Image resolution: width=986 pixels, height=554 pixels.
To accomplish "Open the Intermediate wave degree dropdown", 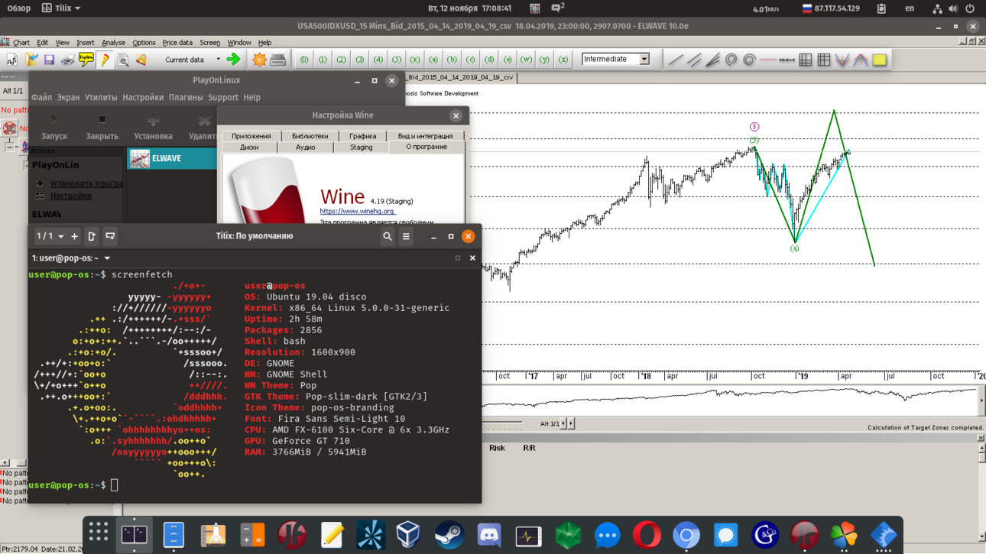I will pyautogui.click(x=644, y=59).
